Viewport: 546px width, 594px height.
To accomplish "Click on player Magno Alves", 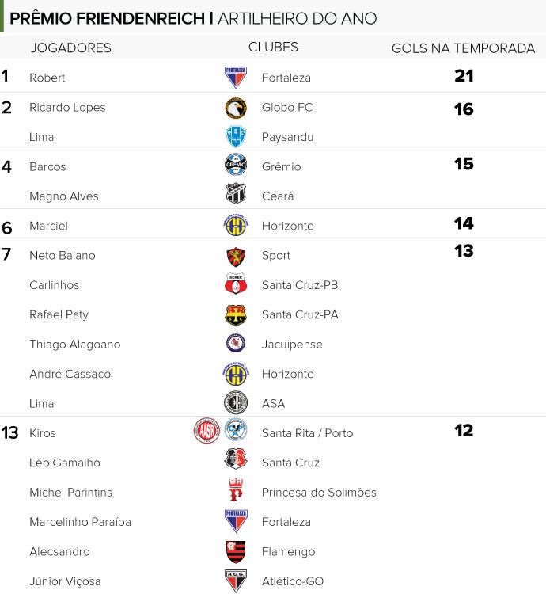I will [64, 196].
